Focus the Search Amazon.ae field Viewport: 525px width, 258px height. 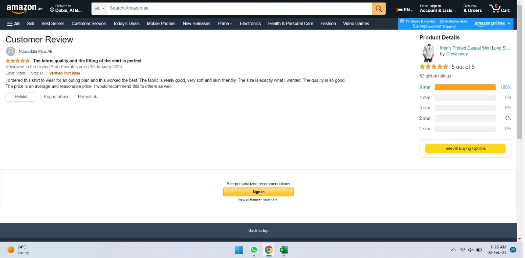[x=240, y=8]
